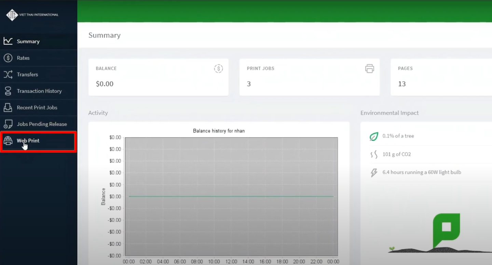The height and width of the screenshot is (265, 492).
Task: Click the printer icon in Print Jobs card
Action: pyautogui.click(x=369, y=68)
